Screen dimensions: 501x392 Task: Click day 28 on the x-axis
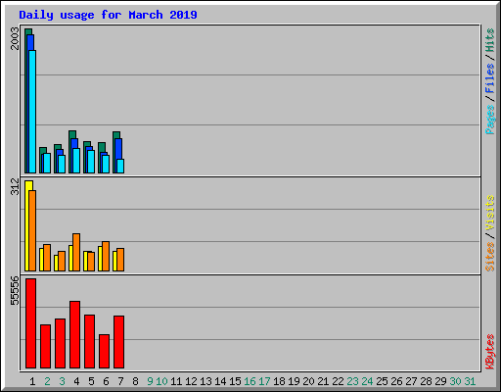[x=426, y=381]
